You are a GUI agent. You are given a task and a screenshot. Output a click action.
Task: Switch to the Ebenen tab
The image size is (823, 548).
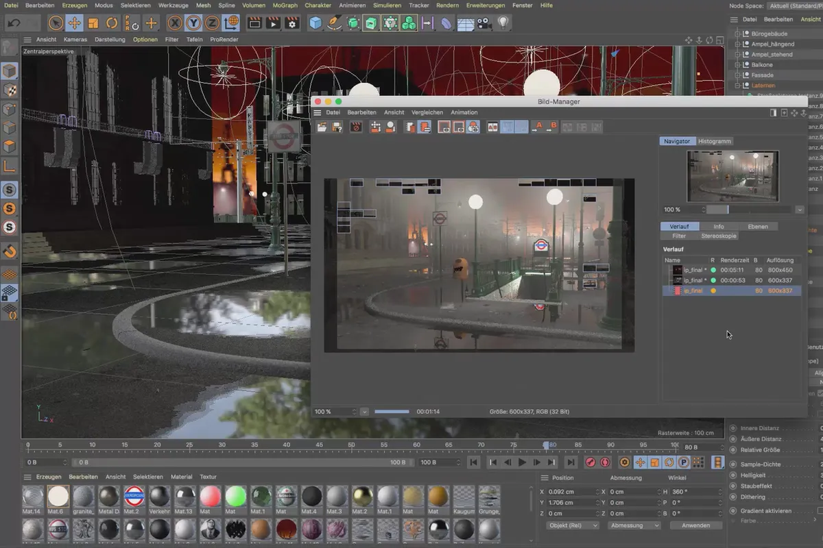coord(758,226)
